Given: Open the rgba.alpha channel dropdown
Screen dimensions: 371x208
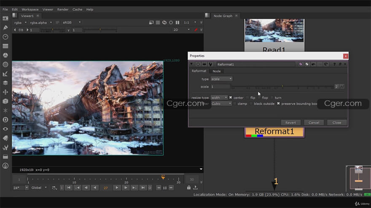Looking at the screenshot, I should pyautogui.click(x=41, y=23).
